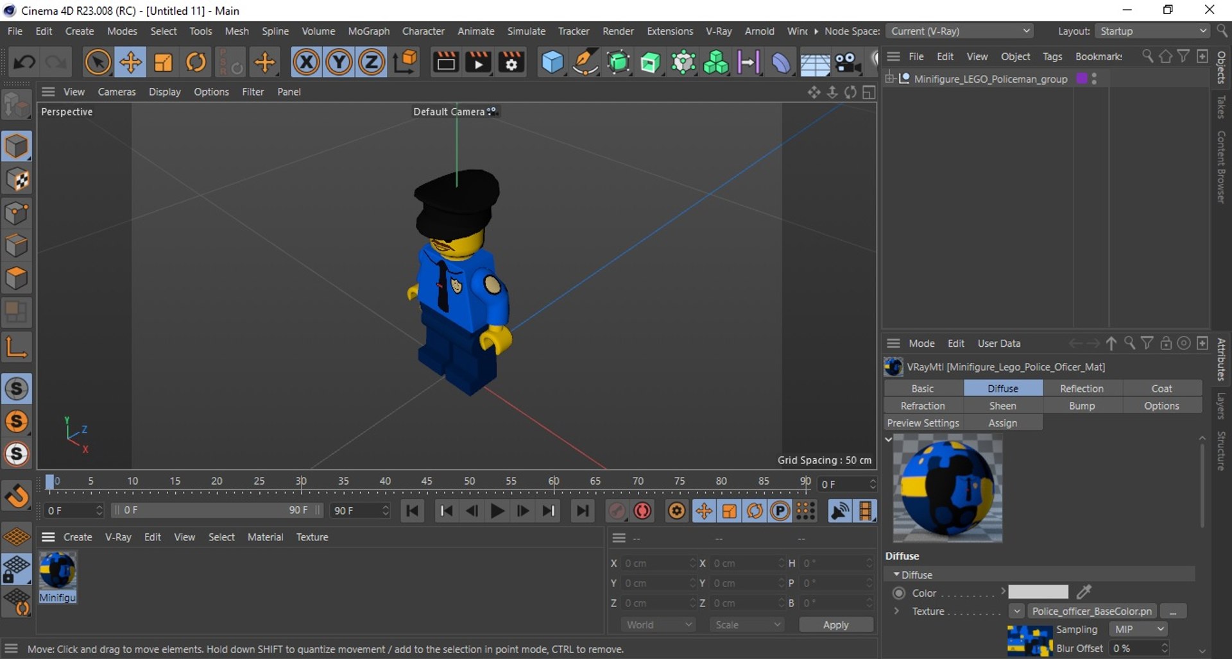Click the Floor environment icon
Screen dimensions: 1232x659
814,62
